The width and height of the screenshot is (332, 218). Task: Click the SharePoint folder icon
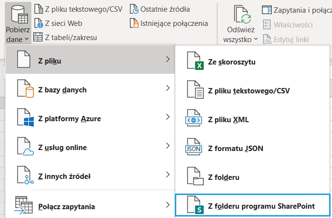coord(195,206)
